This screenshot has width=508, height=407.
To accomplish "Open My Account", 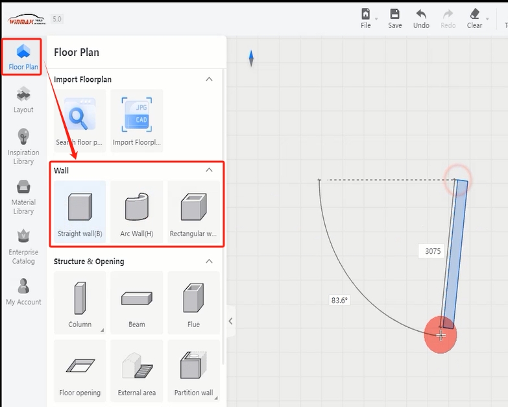I will pos(23,291).
